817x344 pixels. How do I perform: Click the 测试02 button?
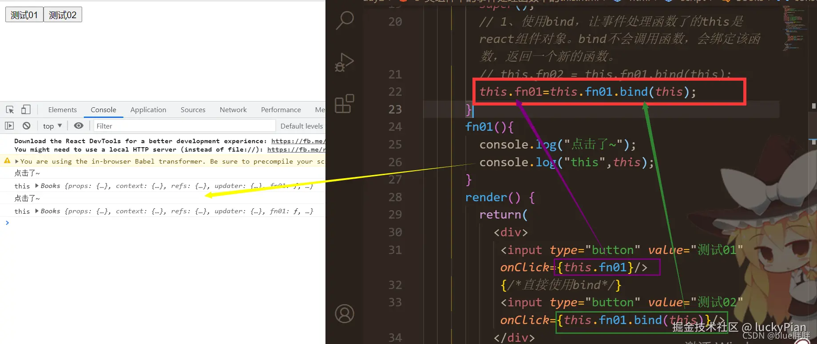63,15
